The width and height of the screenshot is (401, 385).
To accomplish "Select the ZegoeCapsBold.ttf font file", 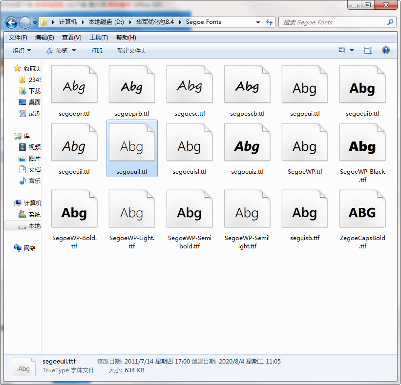I will (362, 220).
